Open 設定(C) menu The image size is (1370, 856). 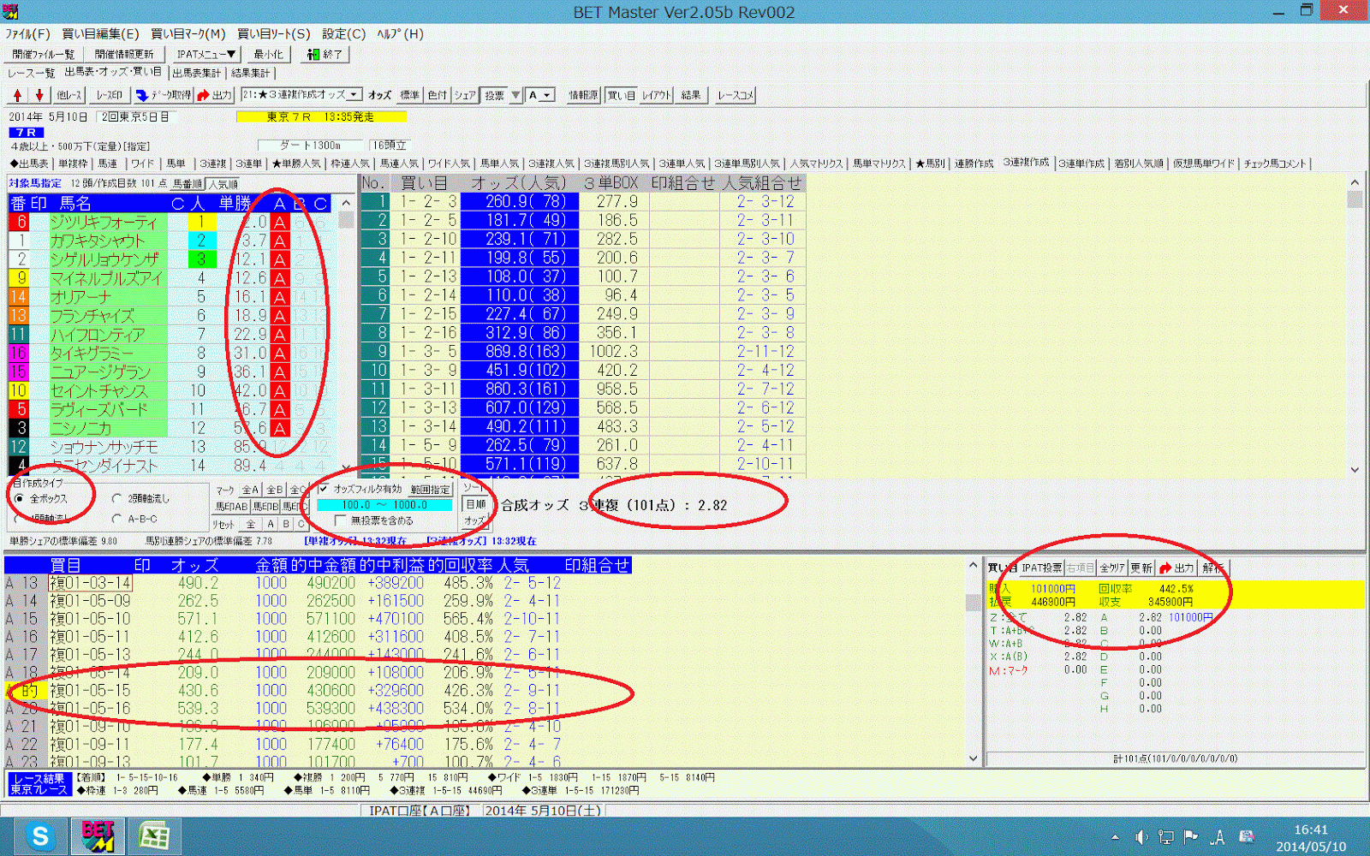(x=344, y=33)
